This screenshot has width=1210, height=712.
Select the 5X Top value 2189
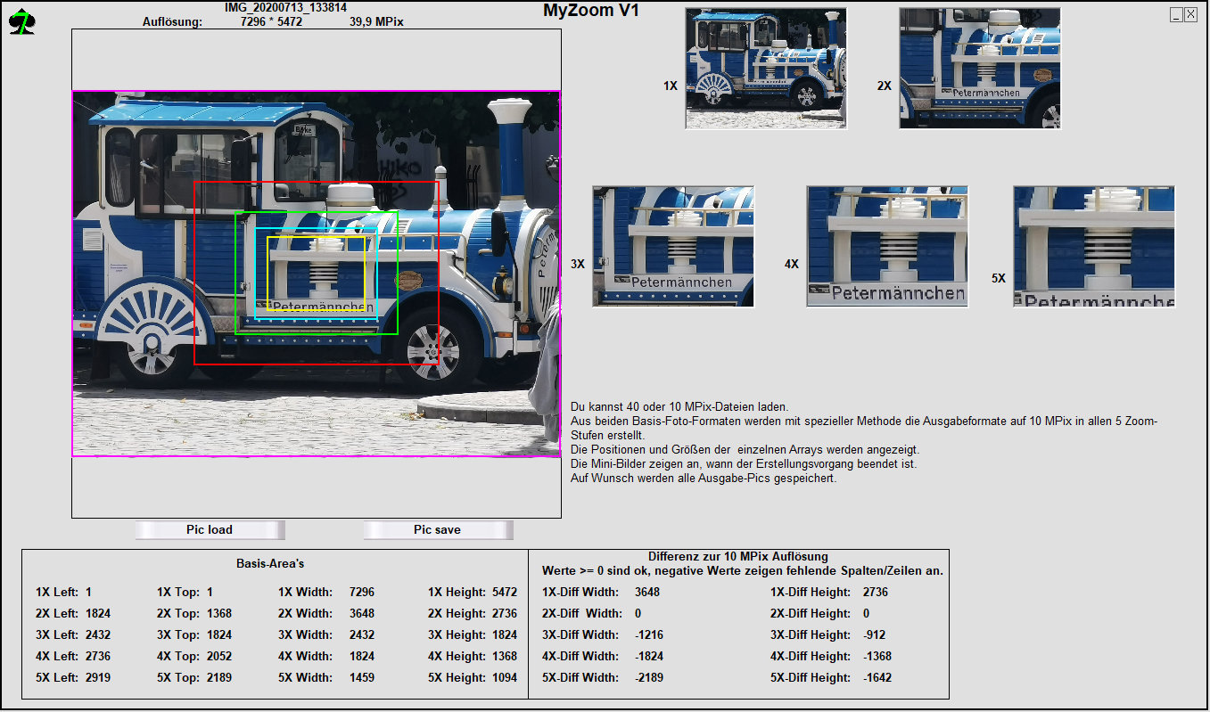pyautogui.click(x=219, y=678)
